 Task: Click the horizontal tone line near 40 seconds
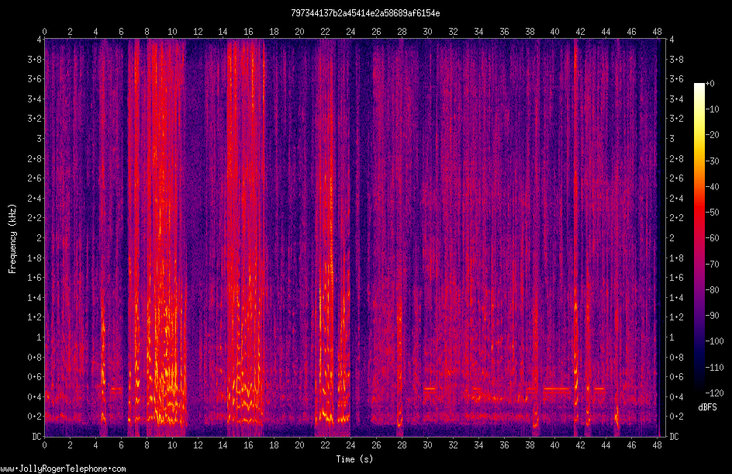click(x=557, y=389)
